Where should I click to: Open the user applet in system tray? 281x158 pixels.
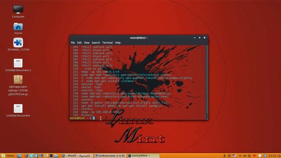(224, 156)
